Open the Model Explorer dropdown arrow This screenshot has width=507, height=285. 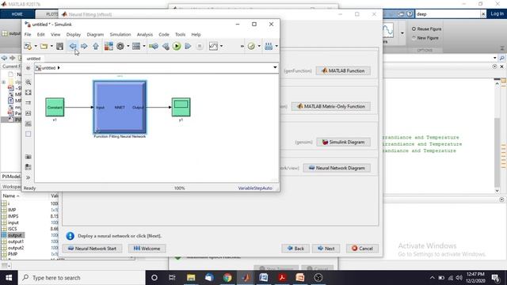(144, 46)
